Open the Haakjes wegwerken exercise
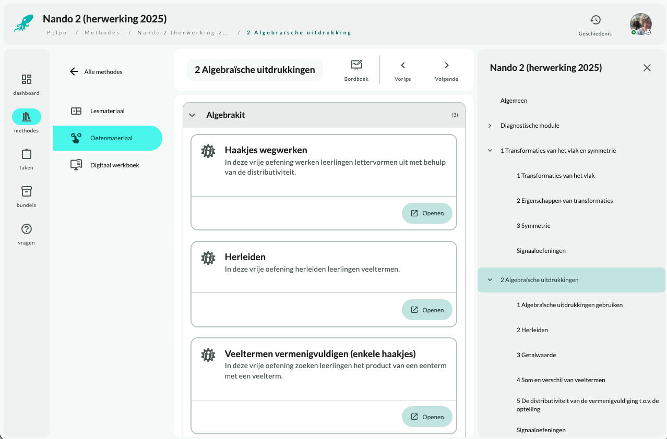Image resolution: width=667 pixels, height=439 pixels. [x=427, y=213]
